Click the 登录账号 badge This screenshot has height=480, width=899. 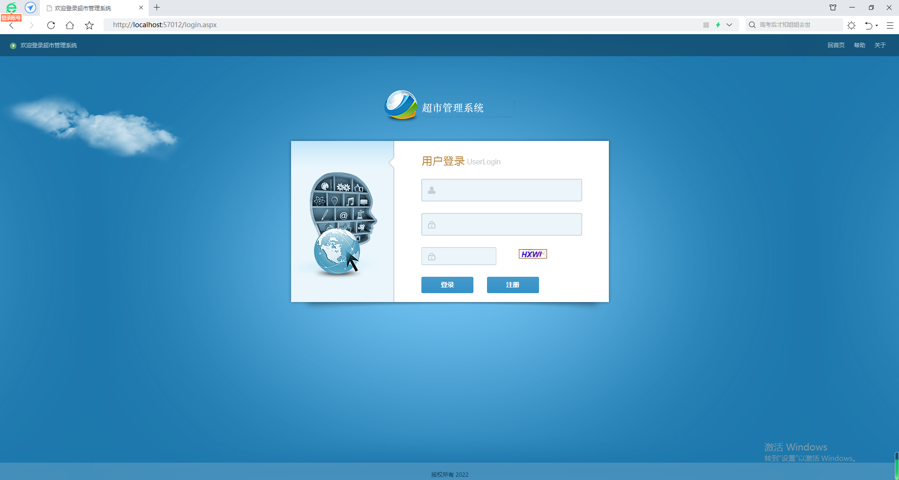pos(11,18)
